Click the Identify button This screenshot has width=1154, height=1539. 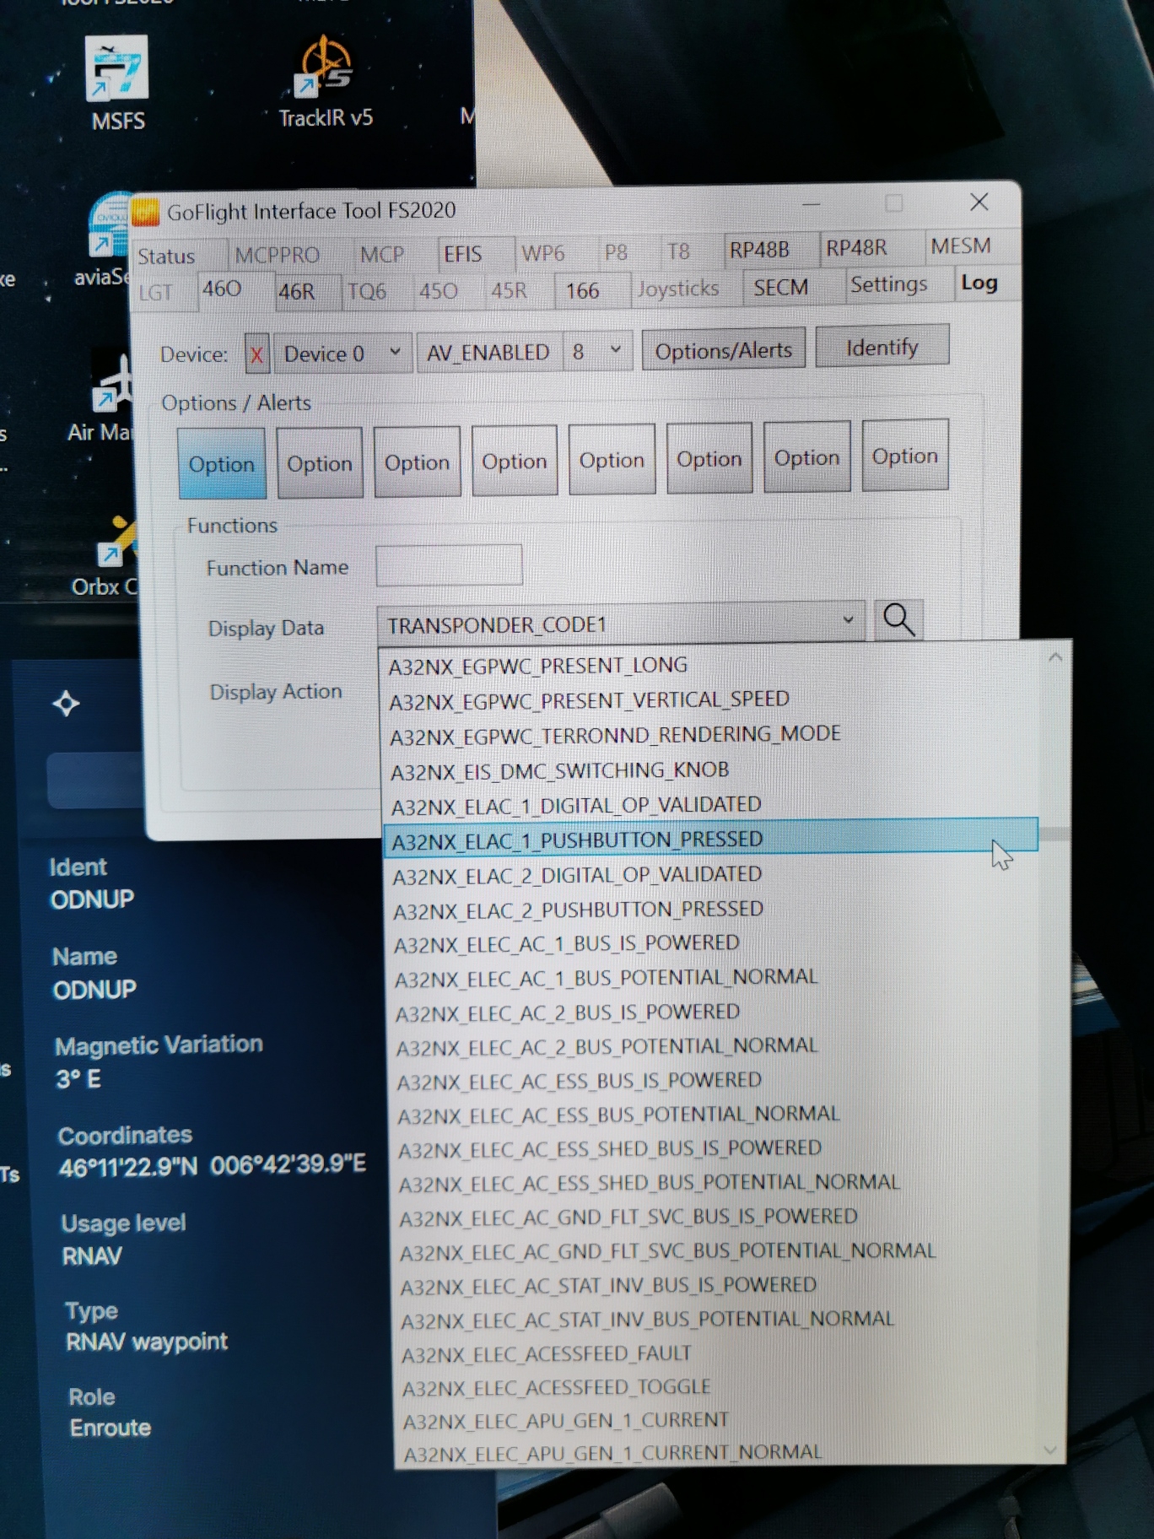882,347
